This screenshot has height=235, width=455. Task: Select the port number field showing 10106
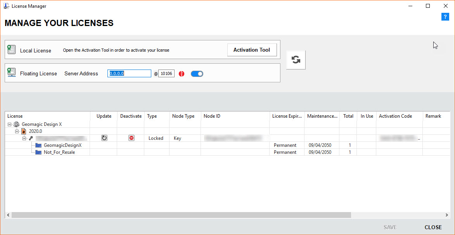pyautogui.click(x=166, y=73)
